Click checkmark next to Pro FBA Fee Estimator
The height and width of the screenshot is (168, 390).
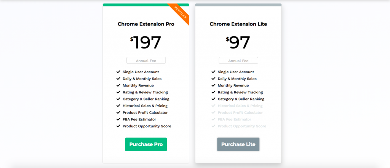click(x=118, y=119)
